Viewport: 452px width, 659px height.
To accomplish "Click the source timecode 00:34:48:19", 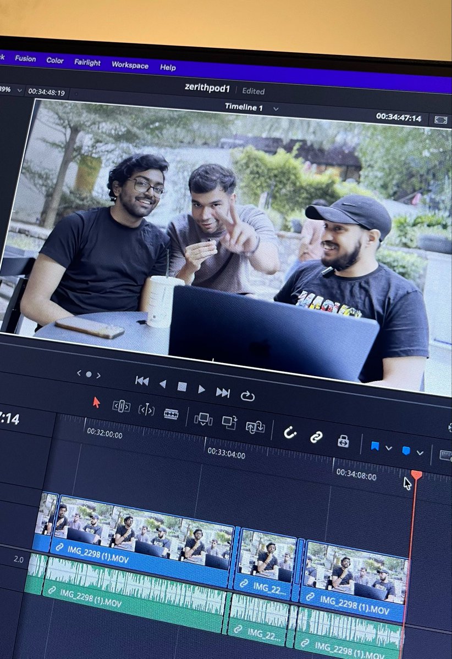I will coord(47,92).
